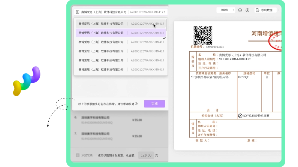Click the taxpayer ID 91310120MA1JKNJ417
This screenshot has height=167, width=298.
pos(235,59)
